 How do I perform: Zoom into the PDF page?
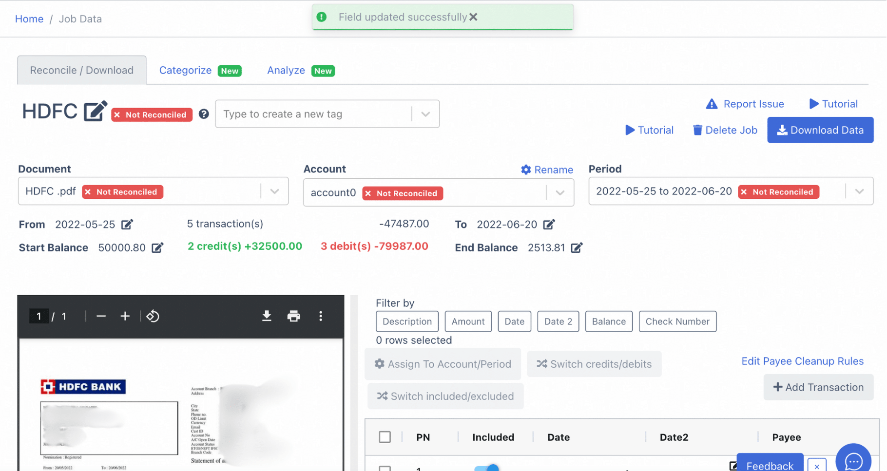click(x=125, y=316)
